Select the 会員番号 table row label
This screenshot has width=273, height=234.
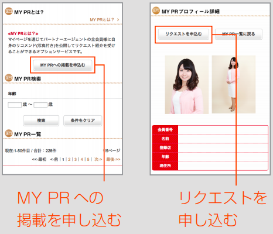pos(165,130)
